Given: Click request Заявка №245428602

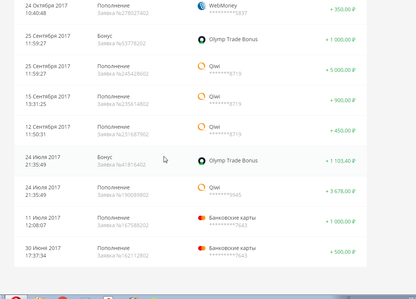Looking at the screenshot, I should [123, 74].
